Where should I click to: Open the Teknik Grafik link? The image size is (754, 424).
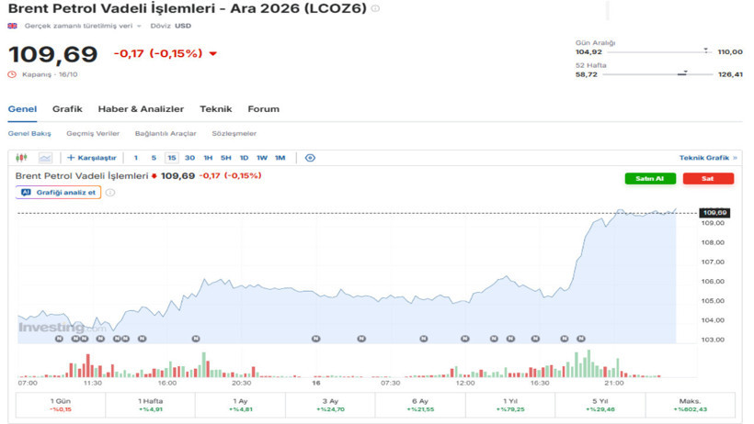click(708, 158)
